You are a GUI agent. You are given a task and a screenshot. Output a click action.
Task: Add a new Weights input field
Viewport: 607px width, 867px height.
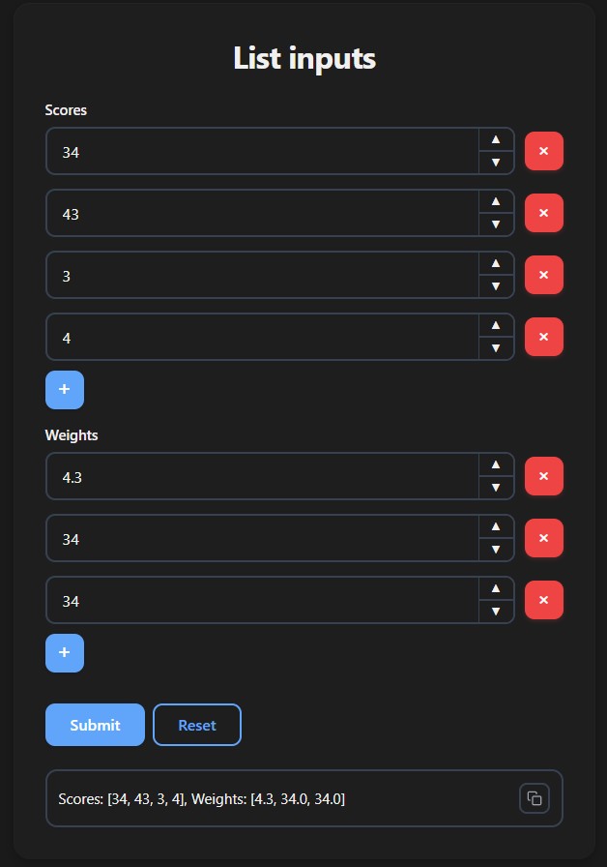click(x=64, y=652)
